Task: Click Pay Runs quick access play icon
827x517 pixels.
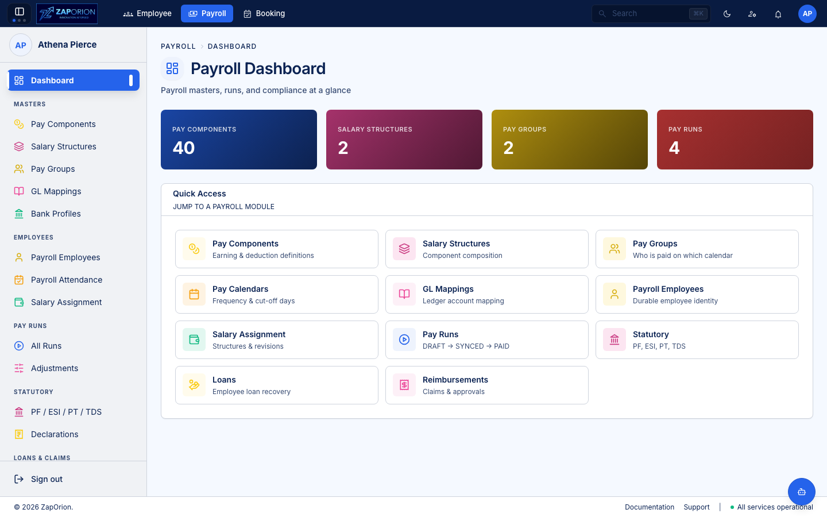Action: pyautogui.click(x=404, y=339)
